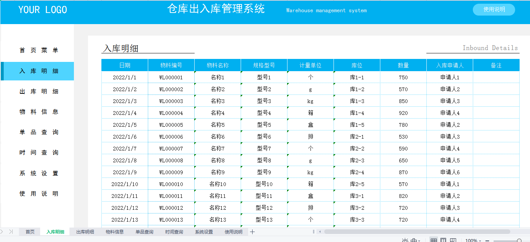Select location cell 库3-2

[357, 208]
